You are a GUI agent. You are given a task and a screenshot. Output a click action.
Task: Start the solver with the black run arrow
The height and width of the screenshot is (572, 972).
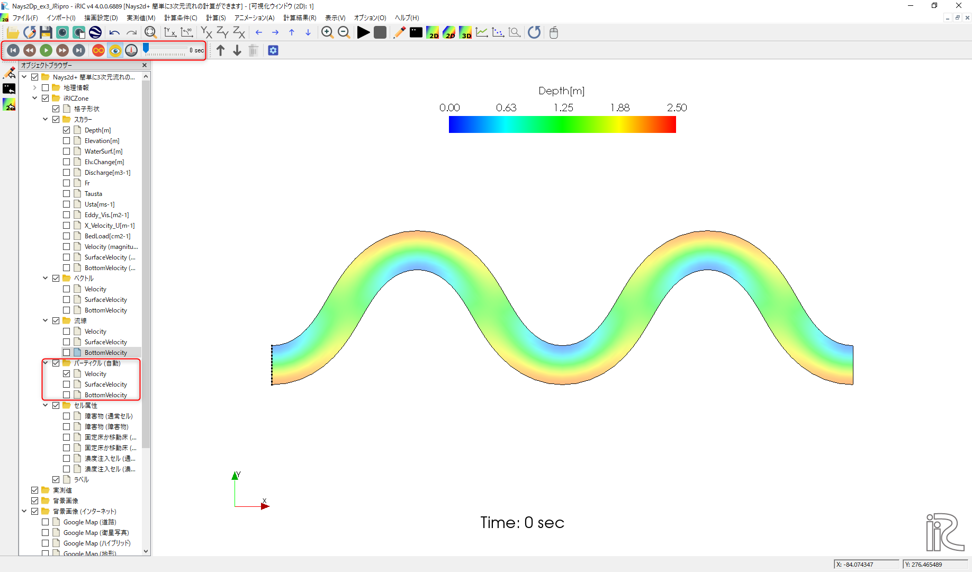point(363,33)
